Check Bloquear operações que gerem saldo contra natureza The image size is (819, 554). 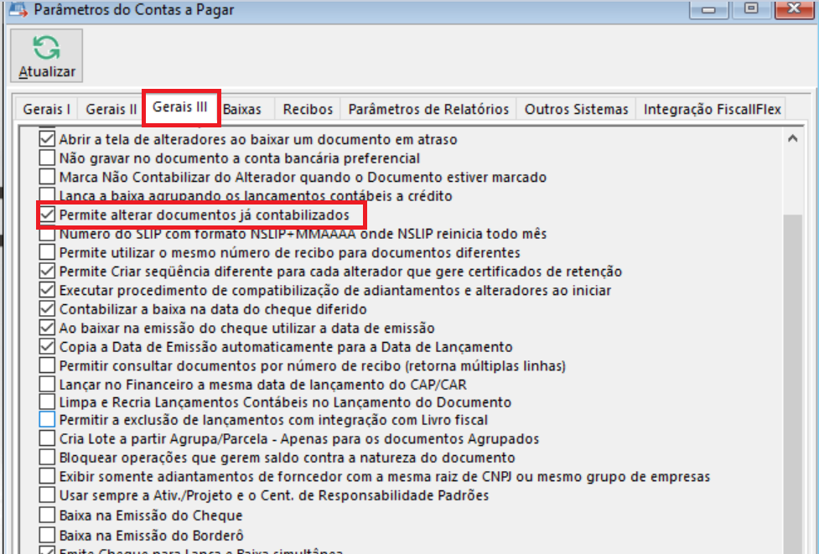click(x=47, y=457)
